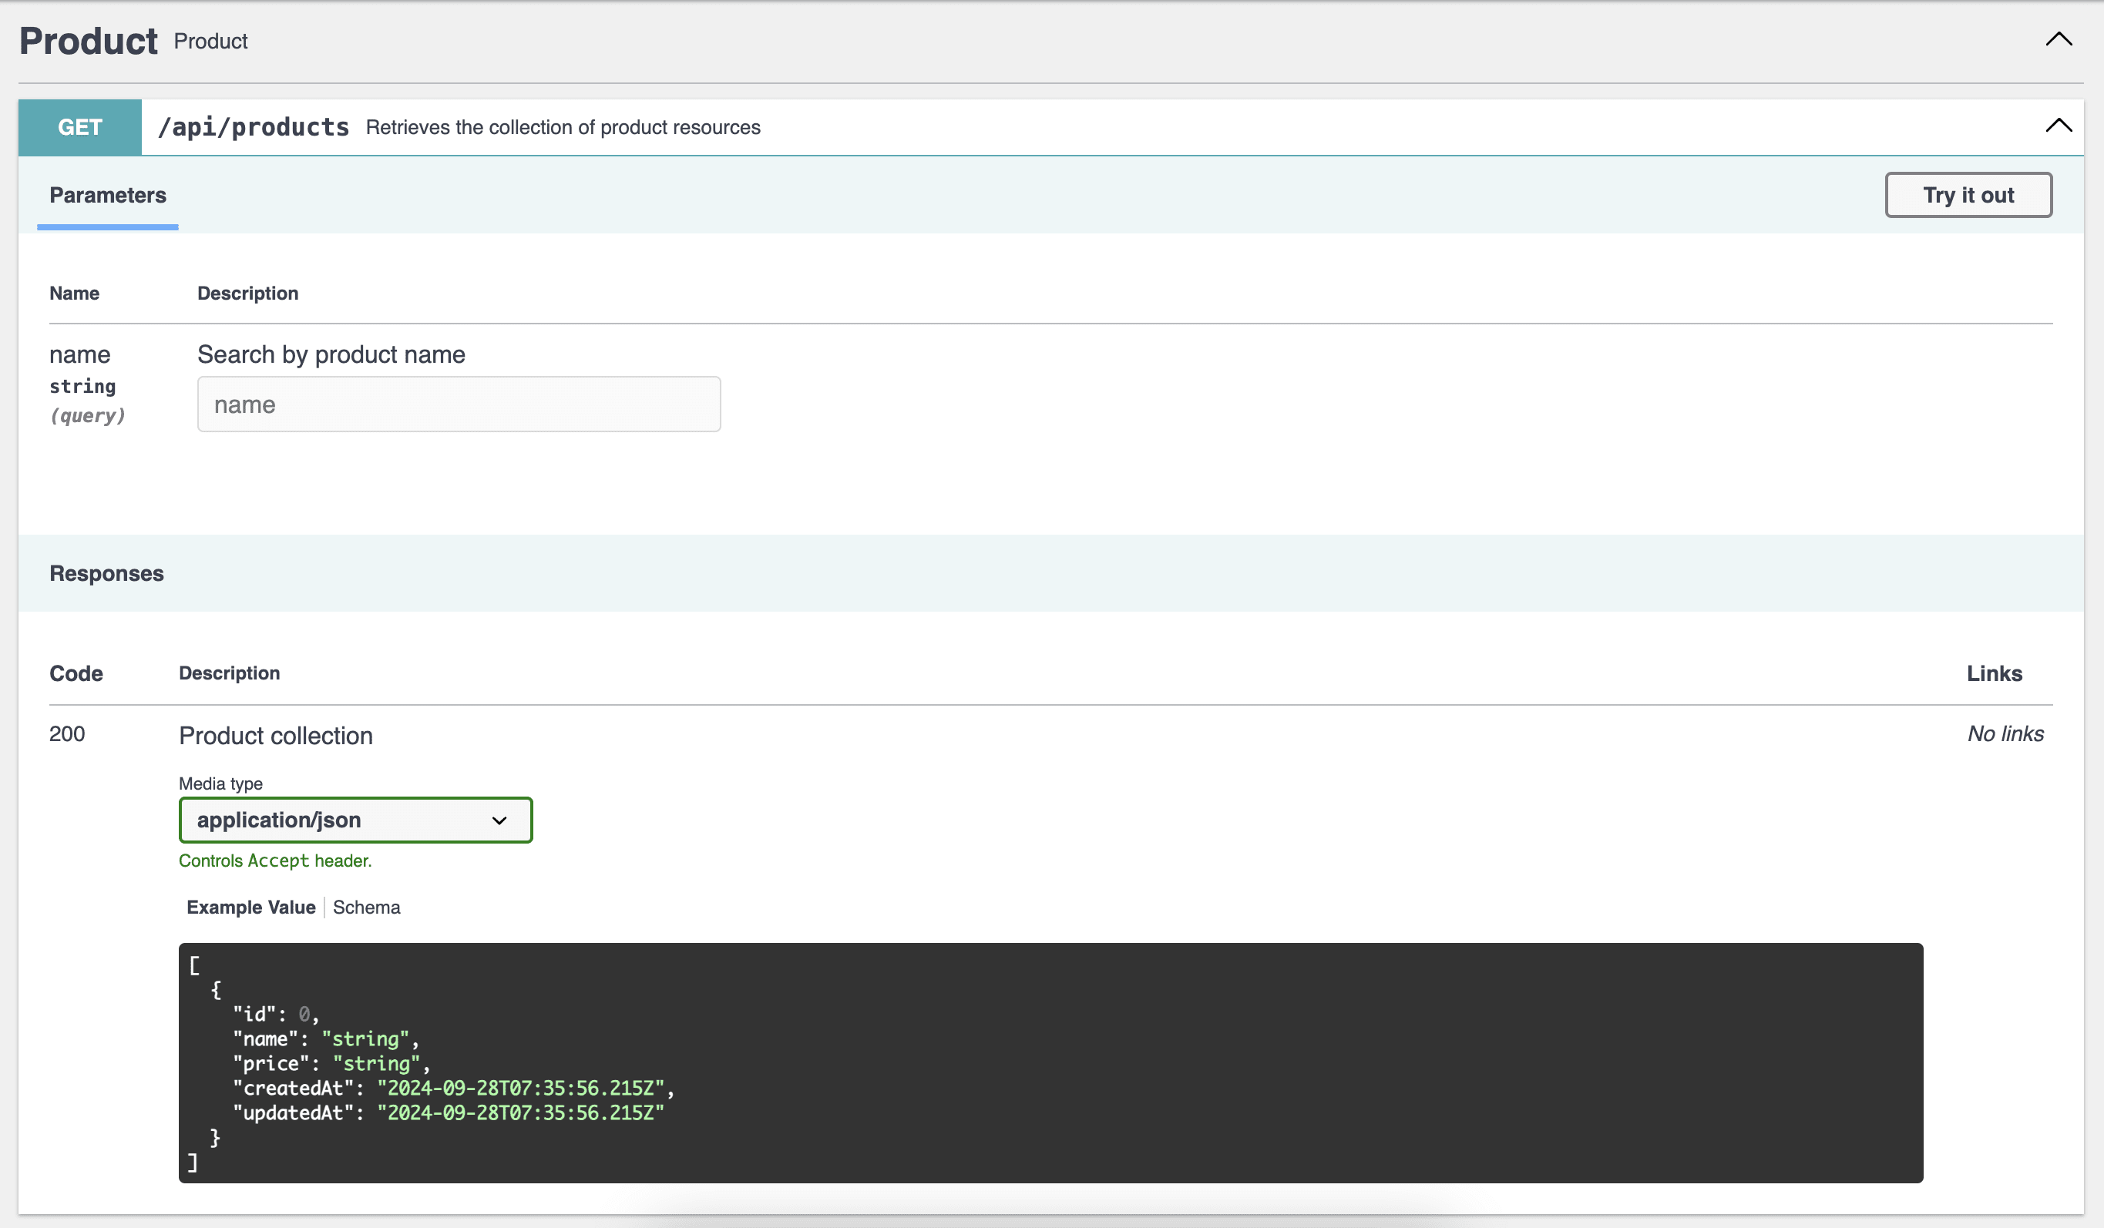Collapse the Product section using its chevron

click(2058, 38)
